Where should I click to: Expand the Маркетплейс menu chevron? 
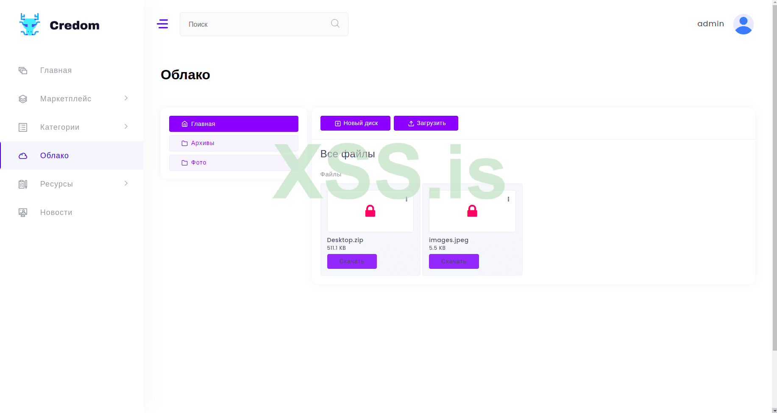125,98
